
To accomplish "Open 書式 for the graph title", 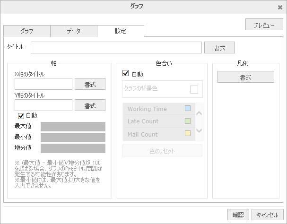I will [x=219, y=47].
